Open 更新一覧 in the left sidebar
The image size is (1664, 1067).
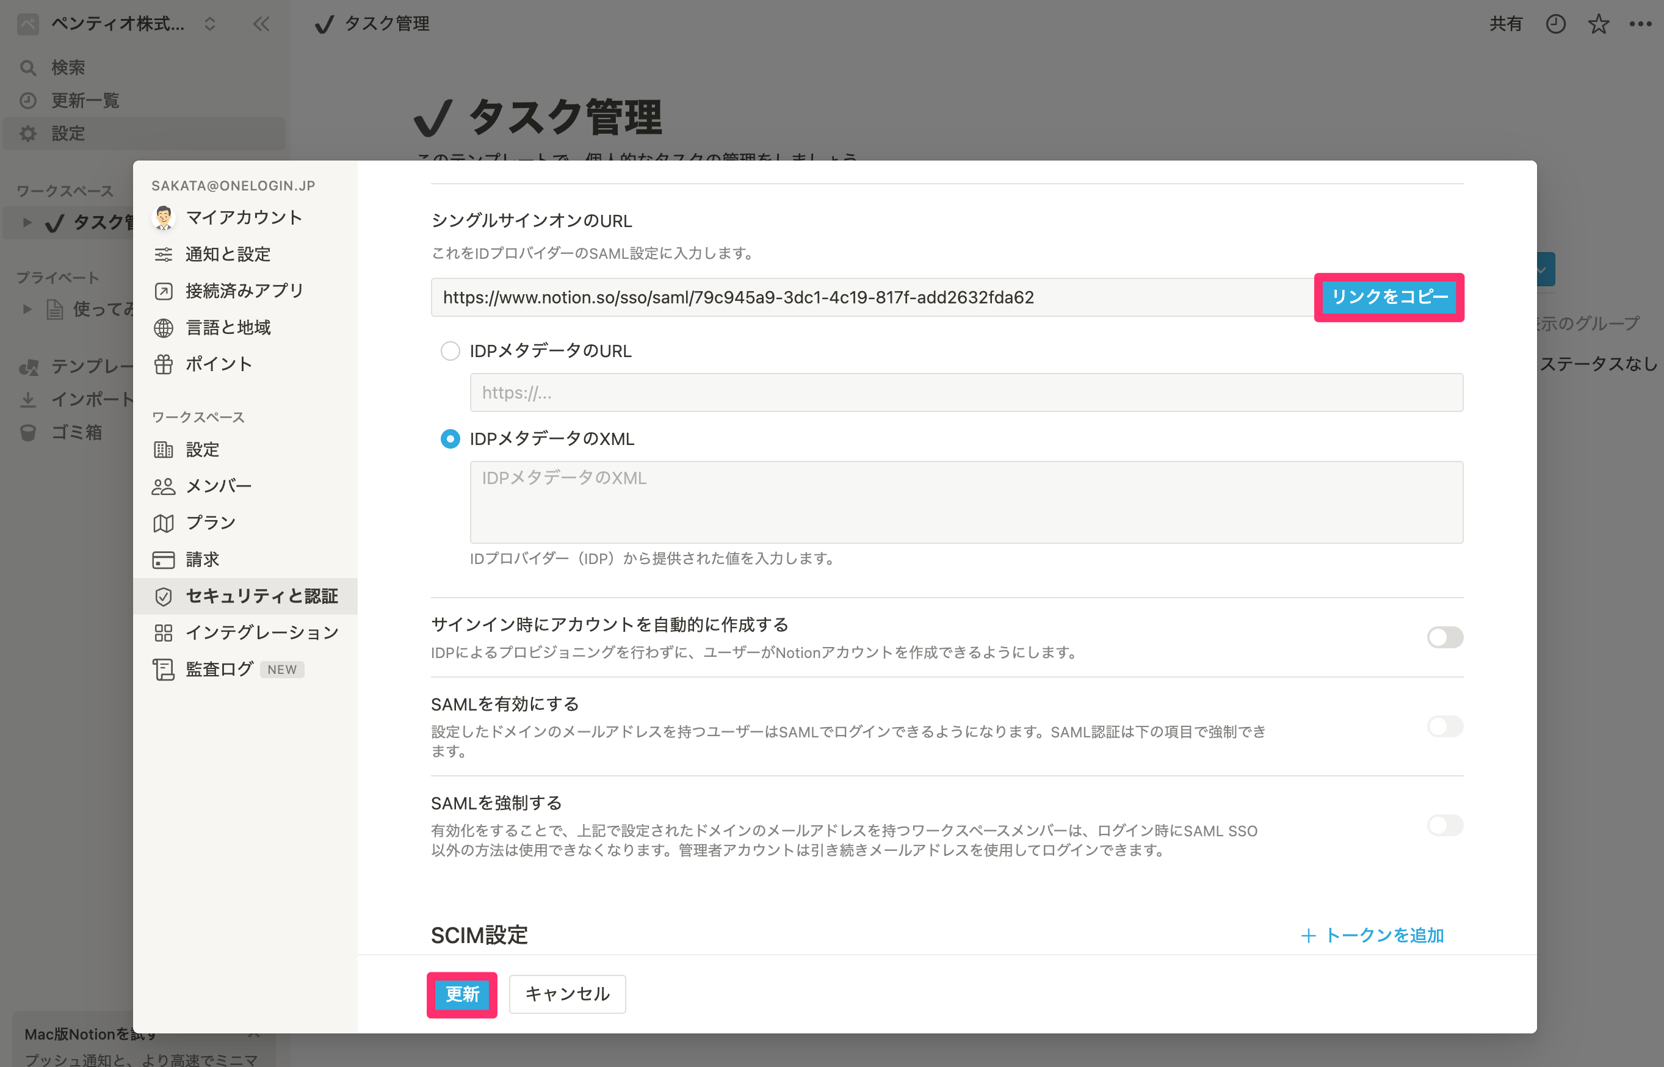click(143, 101)
